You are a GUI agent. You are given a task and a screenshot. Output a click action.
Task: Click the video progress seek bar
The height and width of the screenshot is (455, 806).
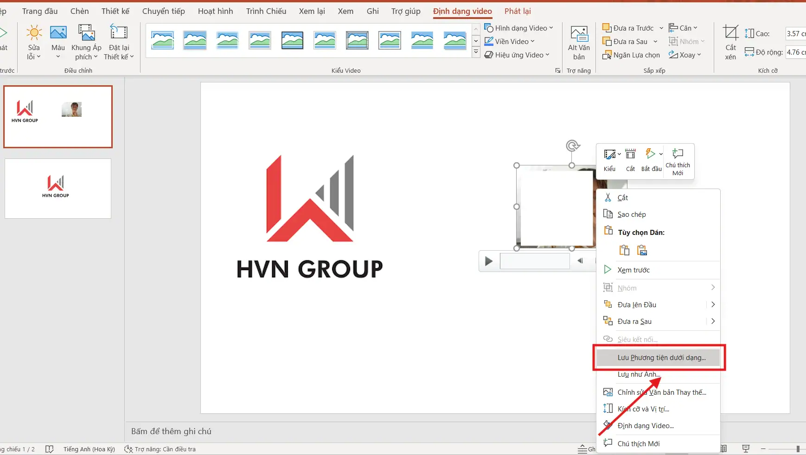tap(535, 261)
